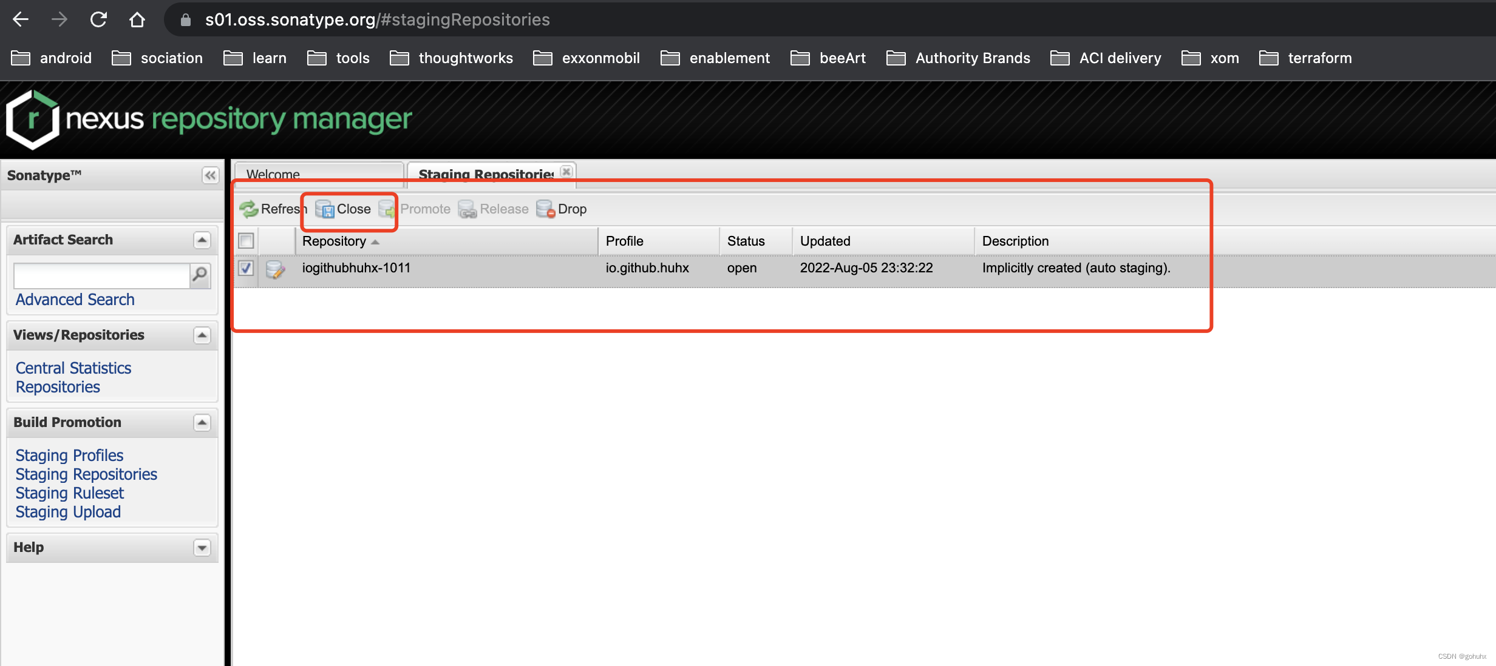Open the Staging Profiles link
Image resolution: width=1496 pixels, height=666 pixels.
point(69,456)
